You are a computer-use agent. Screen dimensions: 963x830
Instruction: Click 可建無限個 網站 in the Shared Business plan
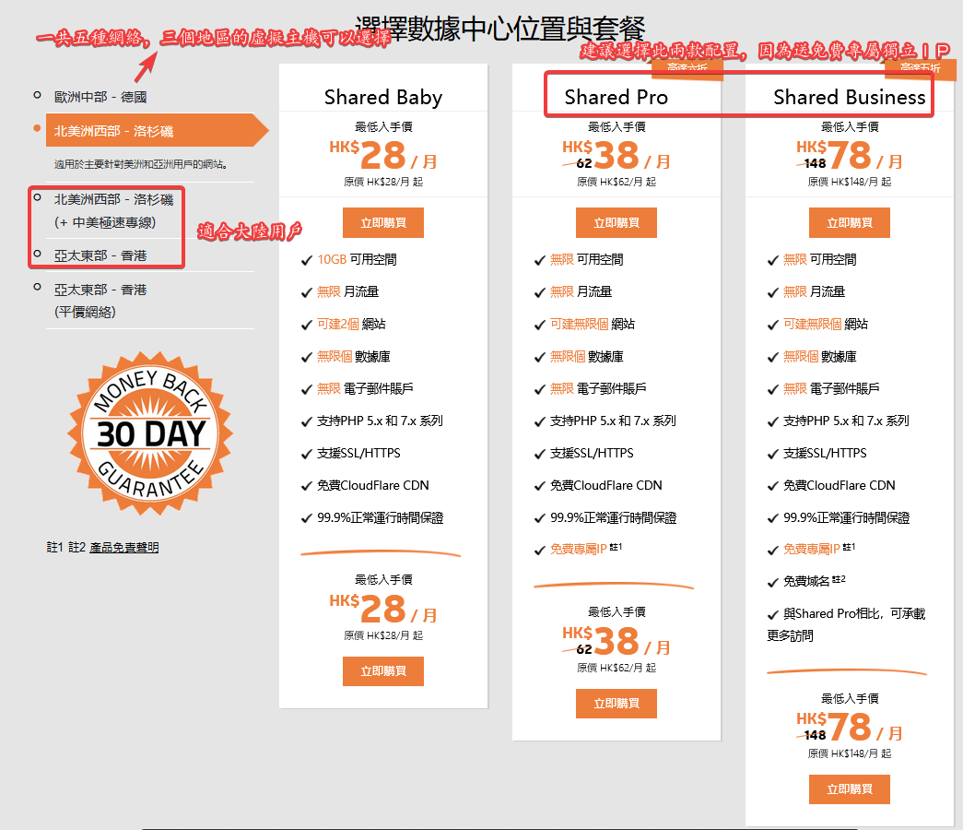(826, 324)
